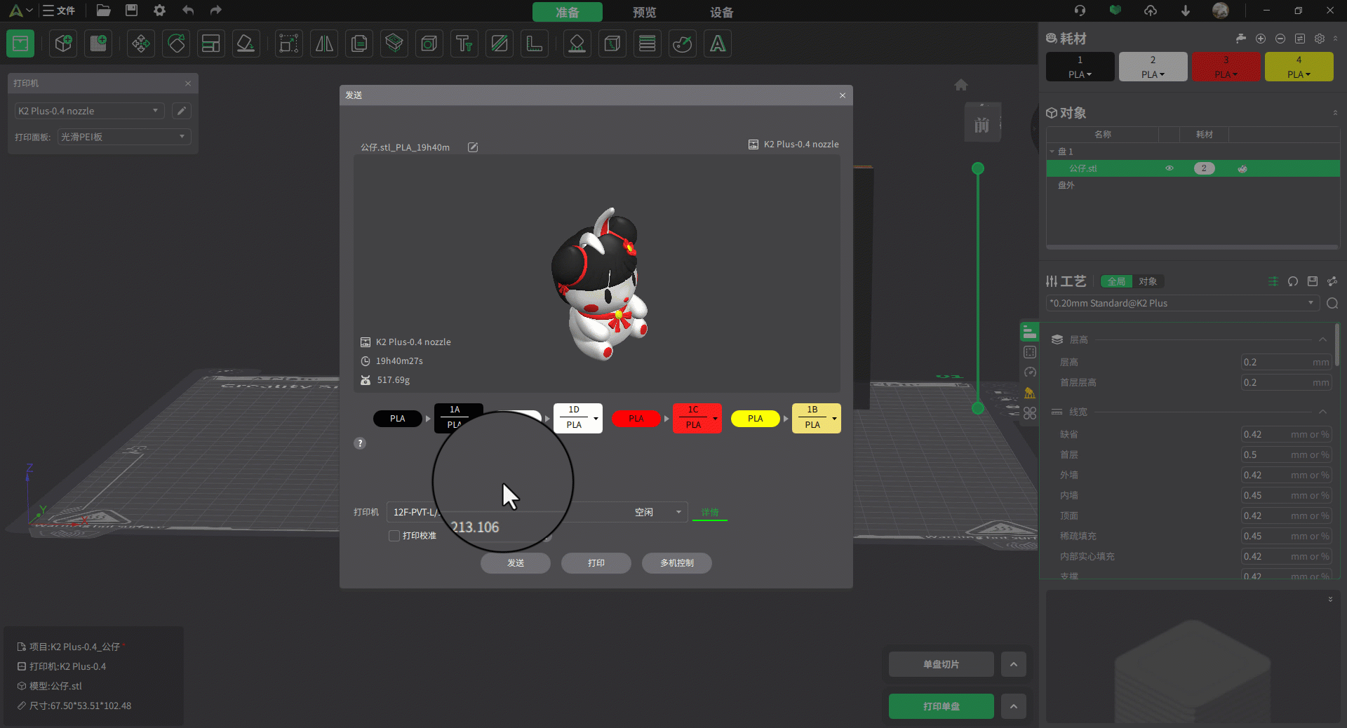1347x728 pixels.
Task: Click the help question mark in send dialog
Action: click(360, 443)
